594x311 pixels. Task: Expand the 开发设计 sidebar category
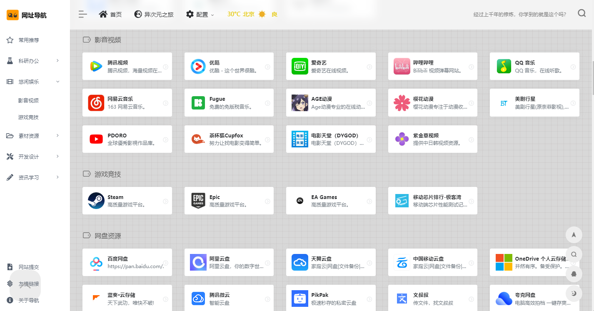tap(33, 157)
